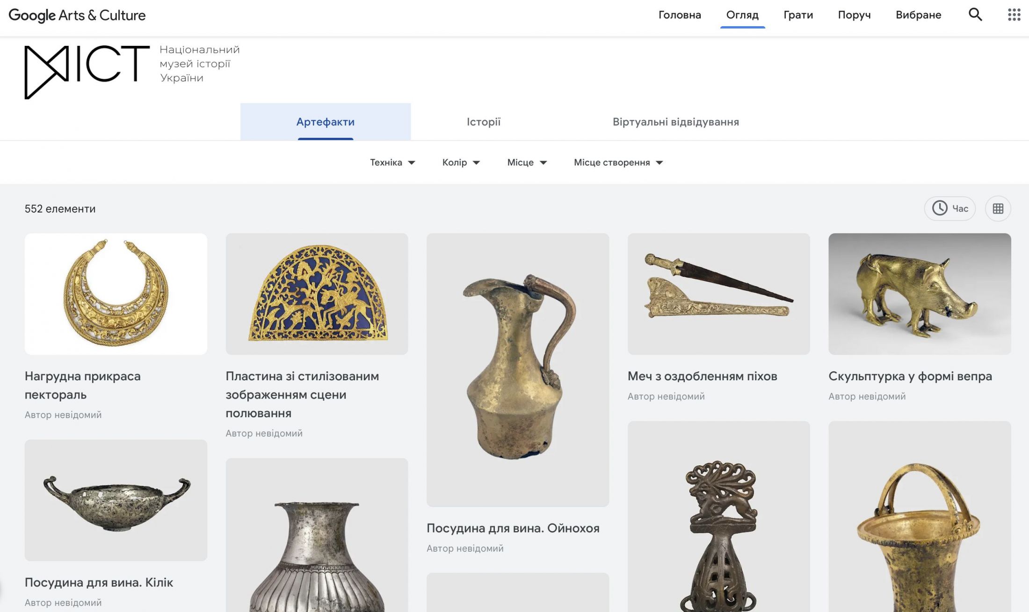Go to Головна in top navigation
This screenshot has width=1029, height=612.
tap(680, 15)
